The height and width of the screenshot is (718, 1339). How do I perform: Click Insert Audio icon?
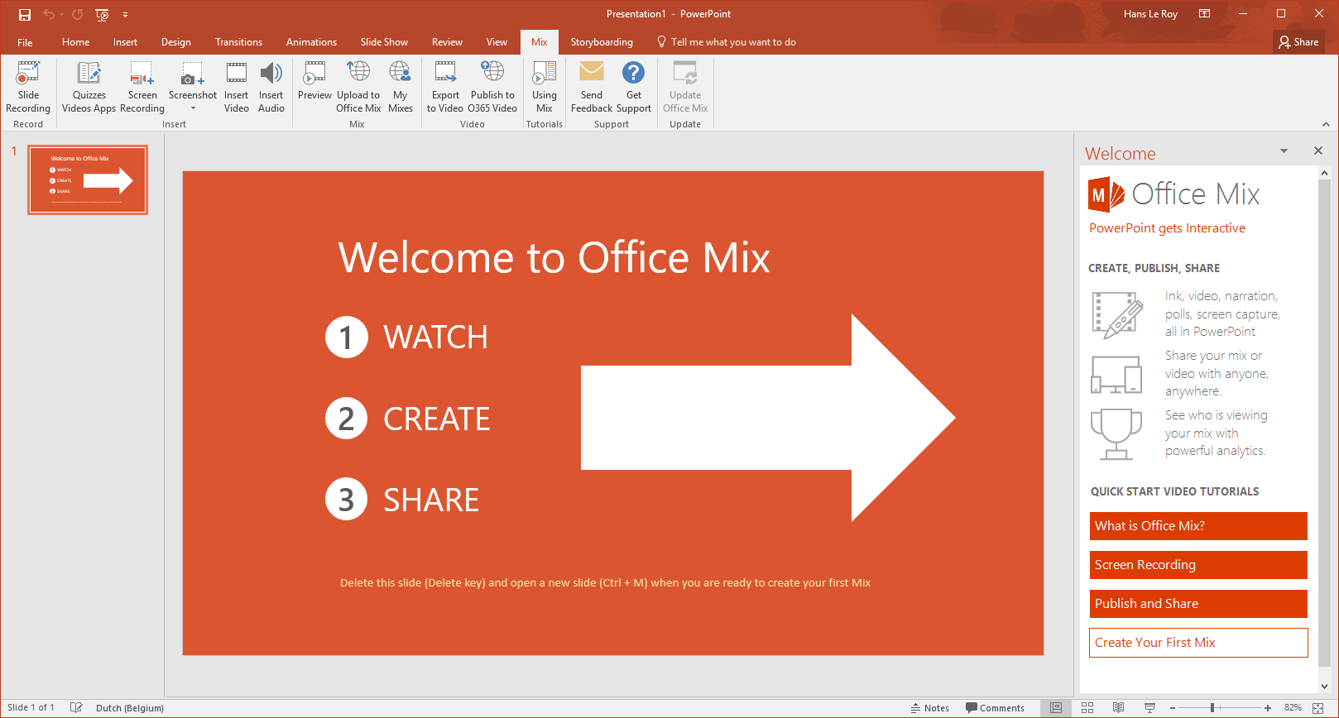click(x=271, y=74)
